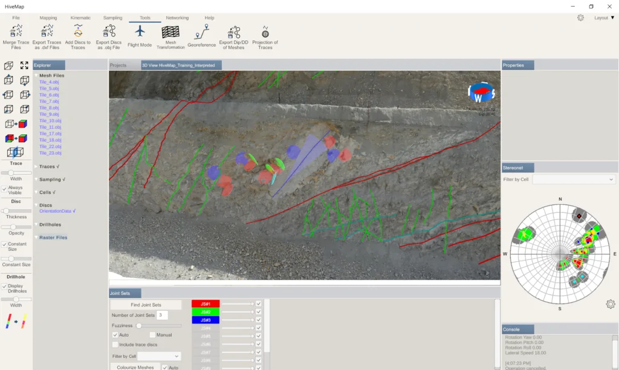Click the top view cube icon

pos(8,80)
